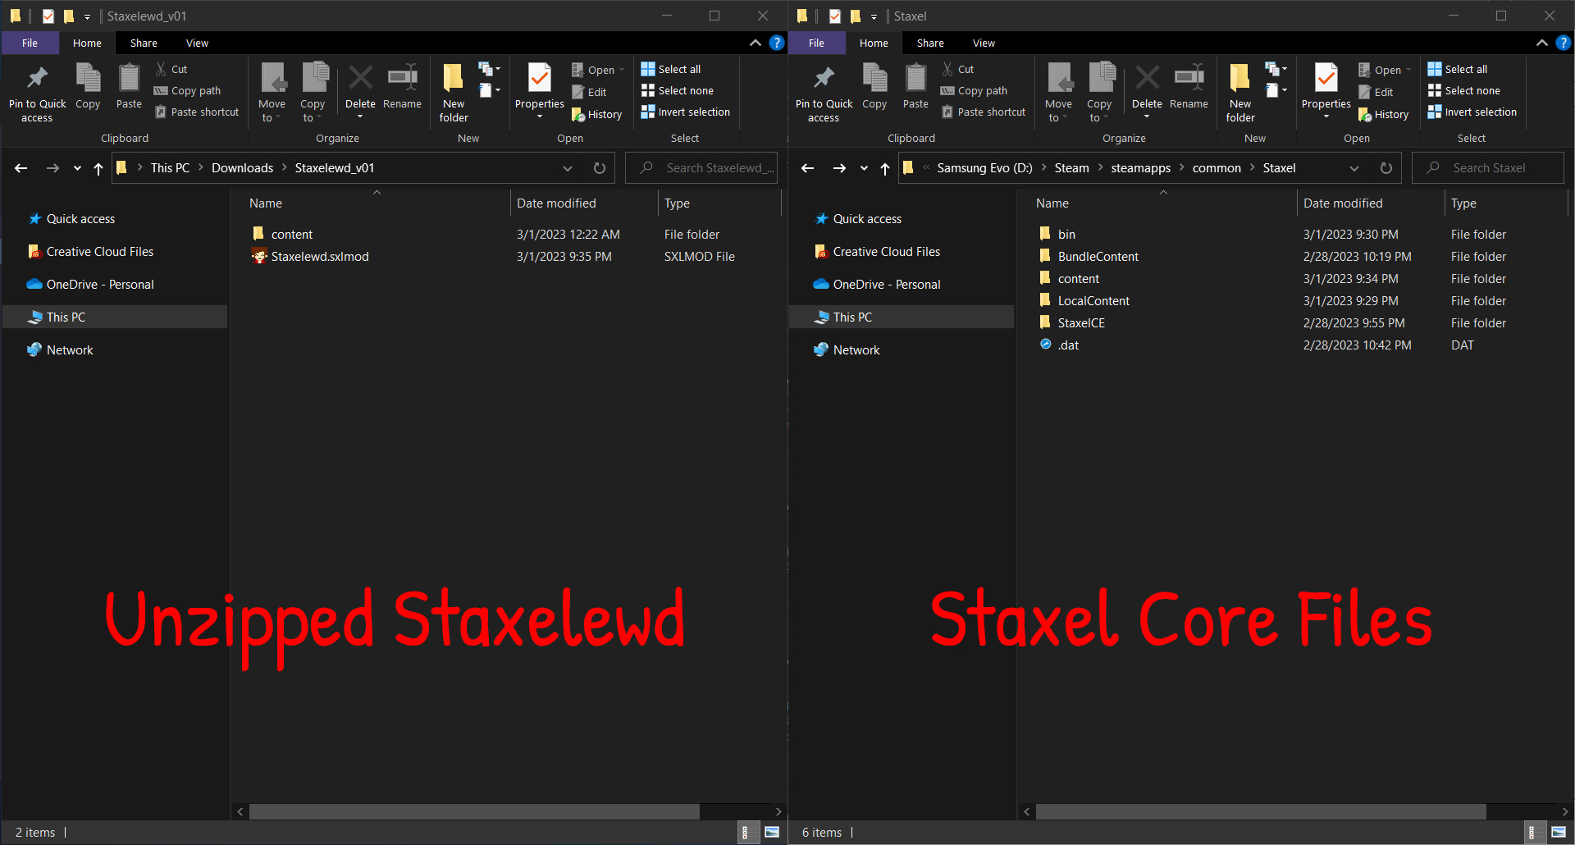Screen dimensions: 1575x845
Task: Switch to large thumbnails view in Staxelewd_v01 window
Action: coord(772,832)
